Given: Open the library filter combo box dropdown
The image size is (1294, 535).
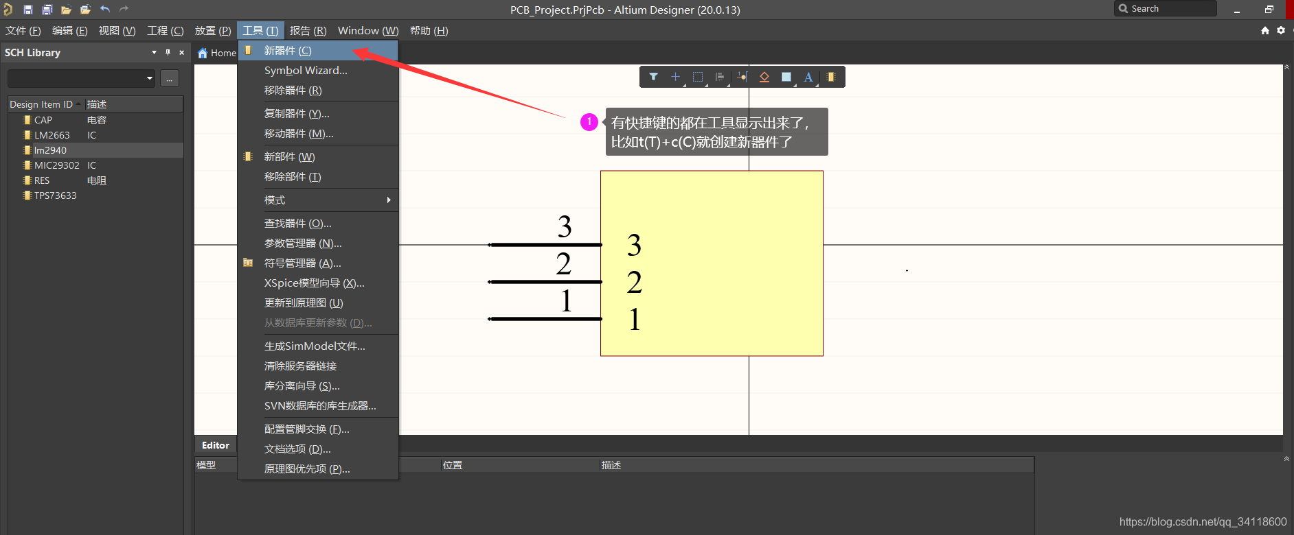Looking at the screenshot, I should coord(150,78).
